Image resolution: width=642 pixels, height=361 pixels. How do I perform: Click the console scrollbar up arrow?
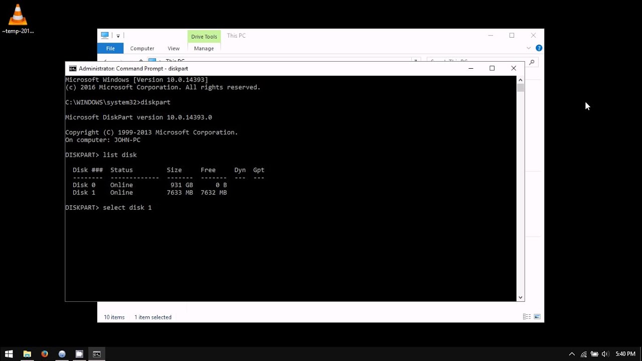pyautogui.click(x=520, y=80)
